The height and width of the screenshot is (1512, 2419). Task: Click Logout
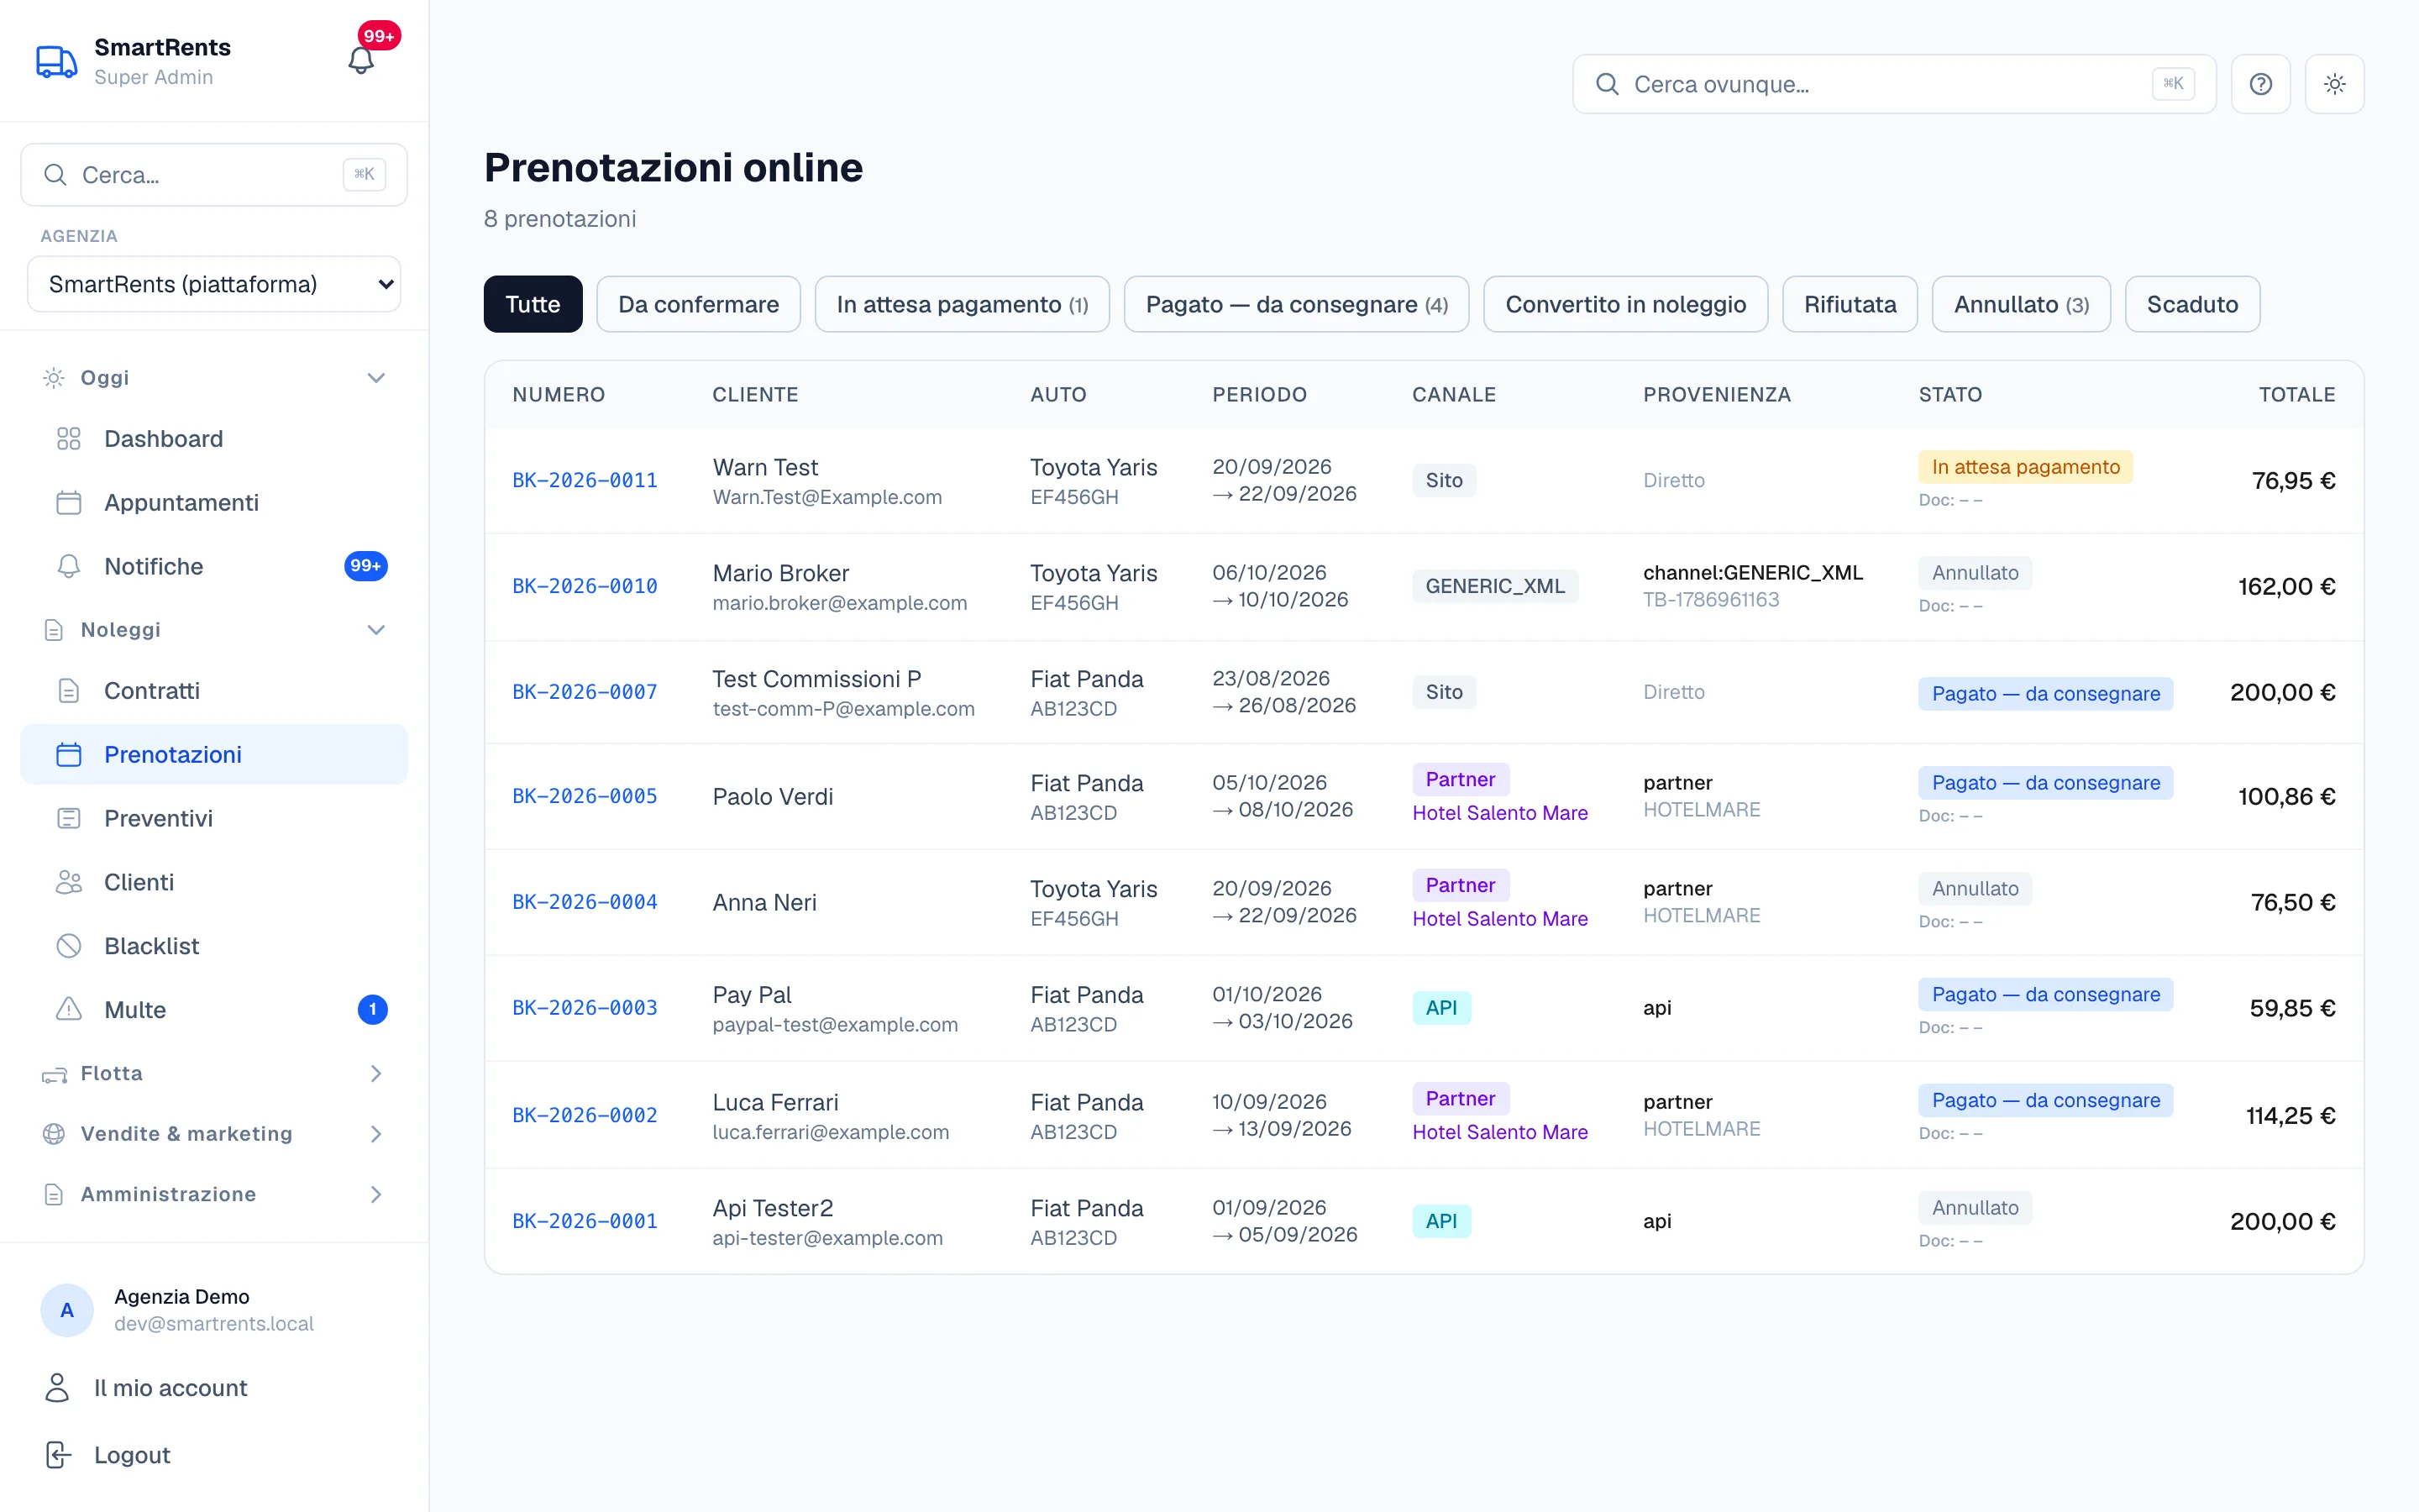[x=214, y=1455]
